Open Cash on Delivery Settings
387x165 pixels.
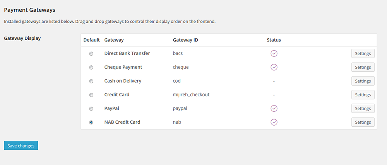pyautogui.click(x=363, y=81)
